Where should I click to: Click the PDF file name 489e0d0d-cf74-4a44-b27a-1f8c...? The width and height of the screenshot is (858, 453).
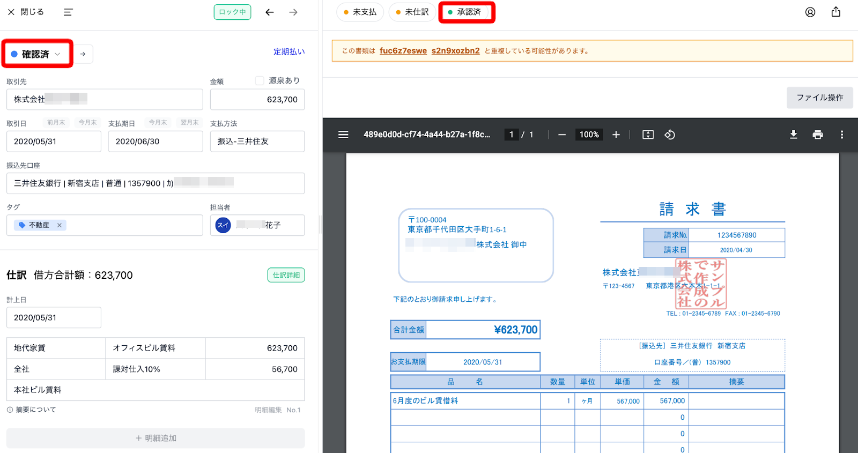(x=427, y=135)
